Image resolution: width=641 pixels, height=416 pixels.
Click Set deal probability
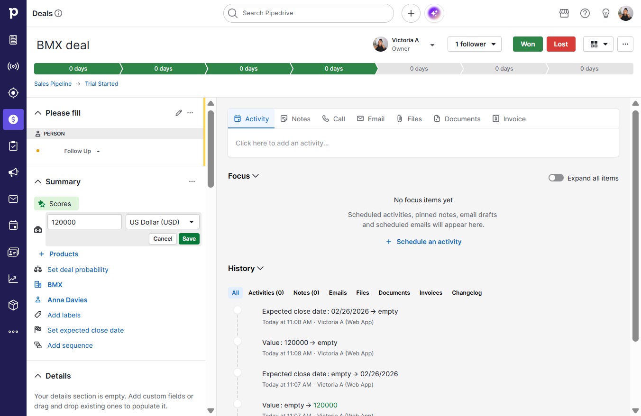[78, 270]
